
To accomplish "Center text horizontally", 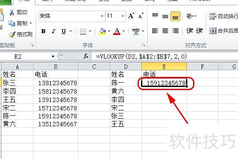I will 165,31.
